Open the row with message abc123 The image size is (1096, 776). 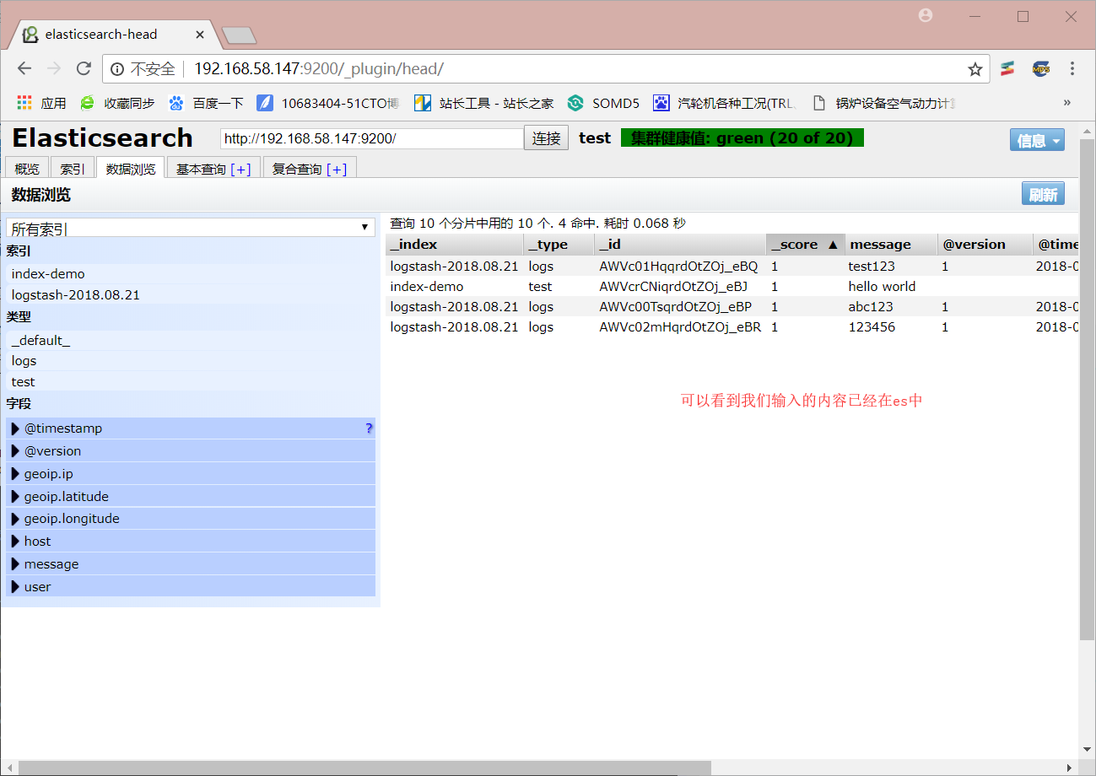[x=732, y=307]
